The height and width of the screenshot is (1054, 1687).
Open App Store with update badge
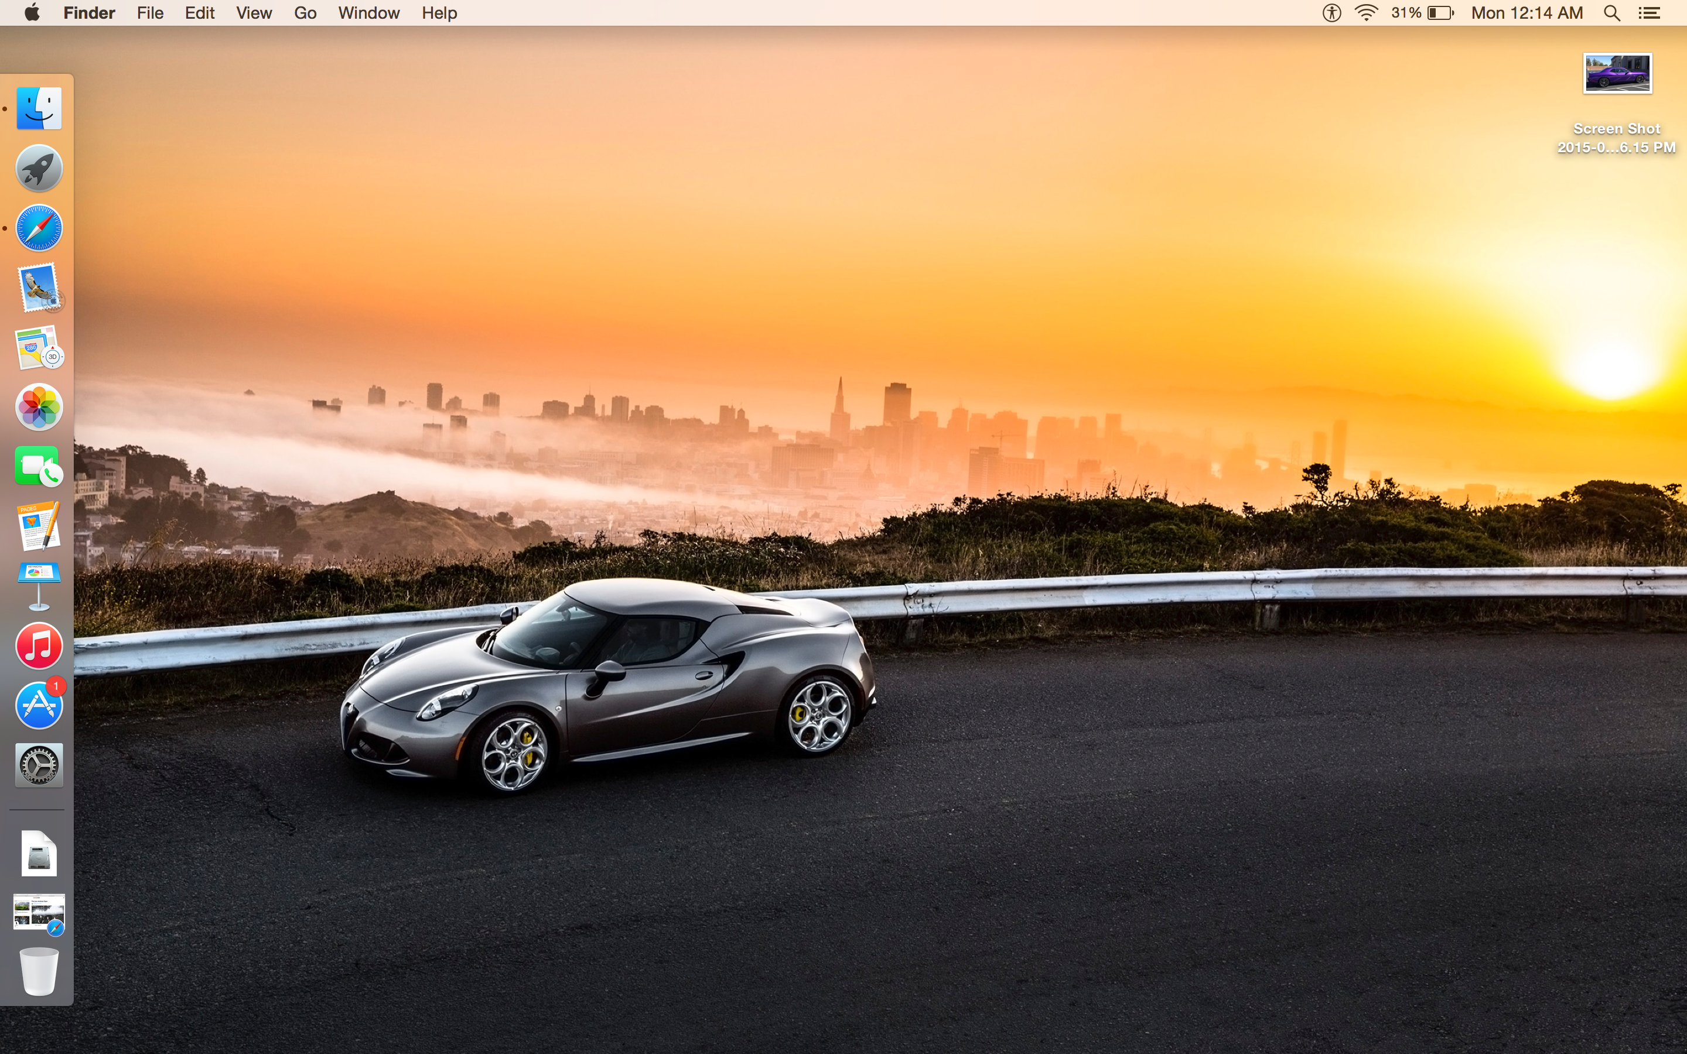click(x=39, y=706)
